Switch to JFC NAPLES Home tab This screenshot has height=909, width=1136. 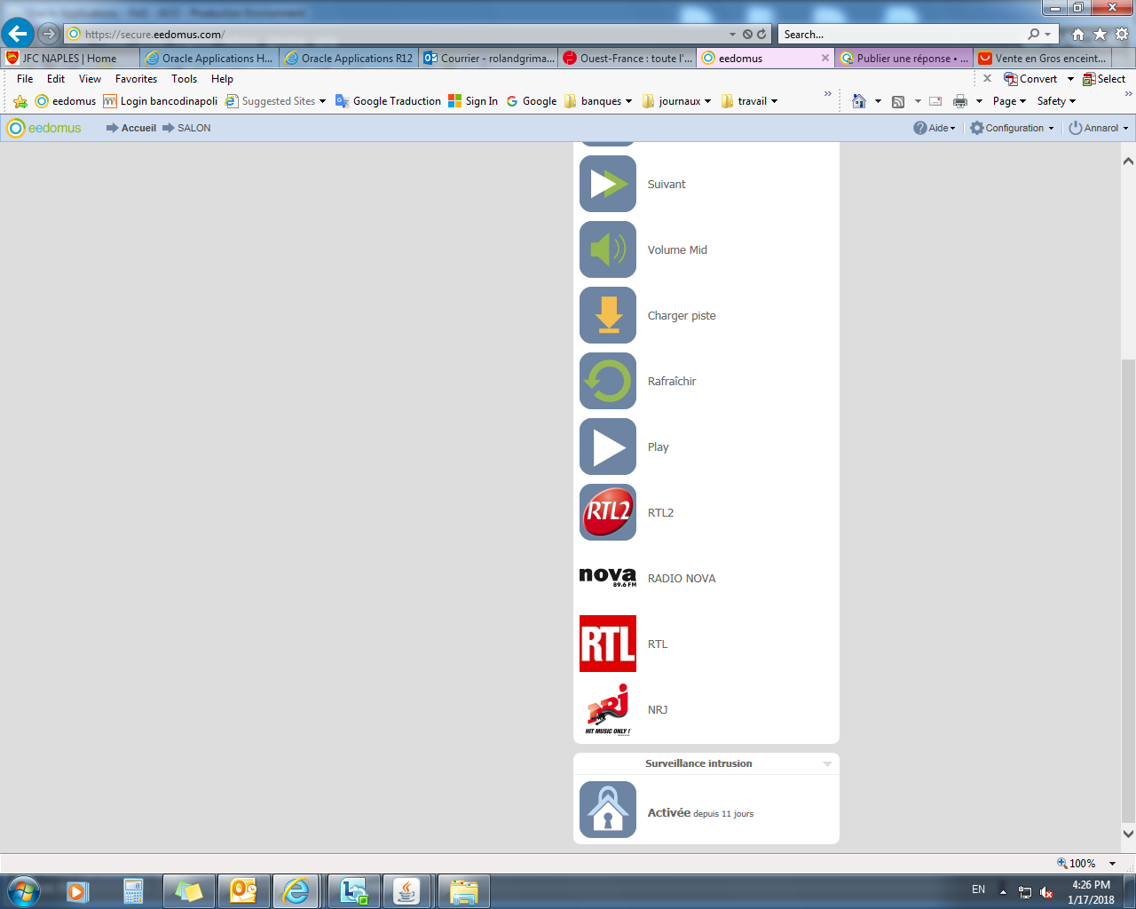tap(70, 58)
